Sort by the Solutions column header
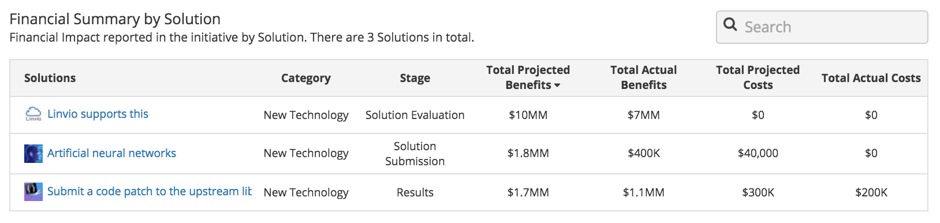This screenshot has width=940, height=223. click(50, 78)
